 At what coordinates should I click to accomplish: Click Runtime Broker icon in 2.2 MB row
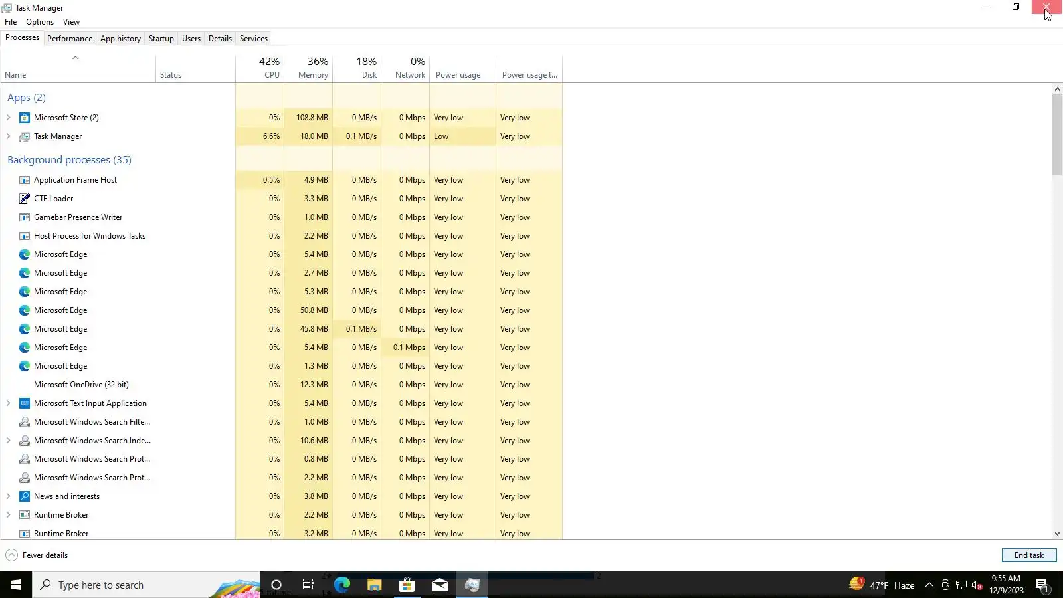[x=25, y=515]
